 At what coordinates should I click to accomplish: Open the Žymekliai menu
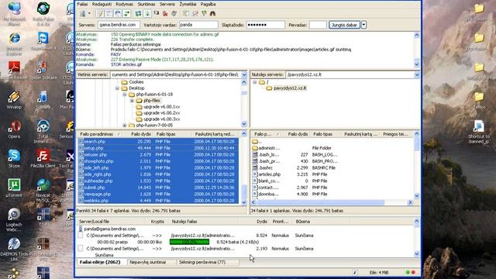(188, 4)
